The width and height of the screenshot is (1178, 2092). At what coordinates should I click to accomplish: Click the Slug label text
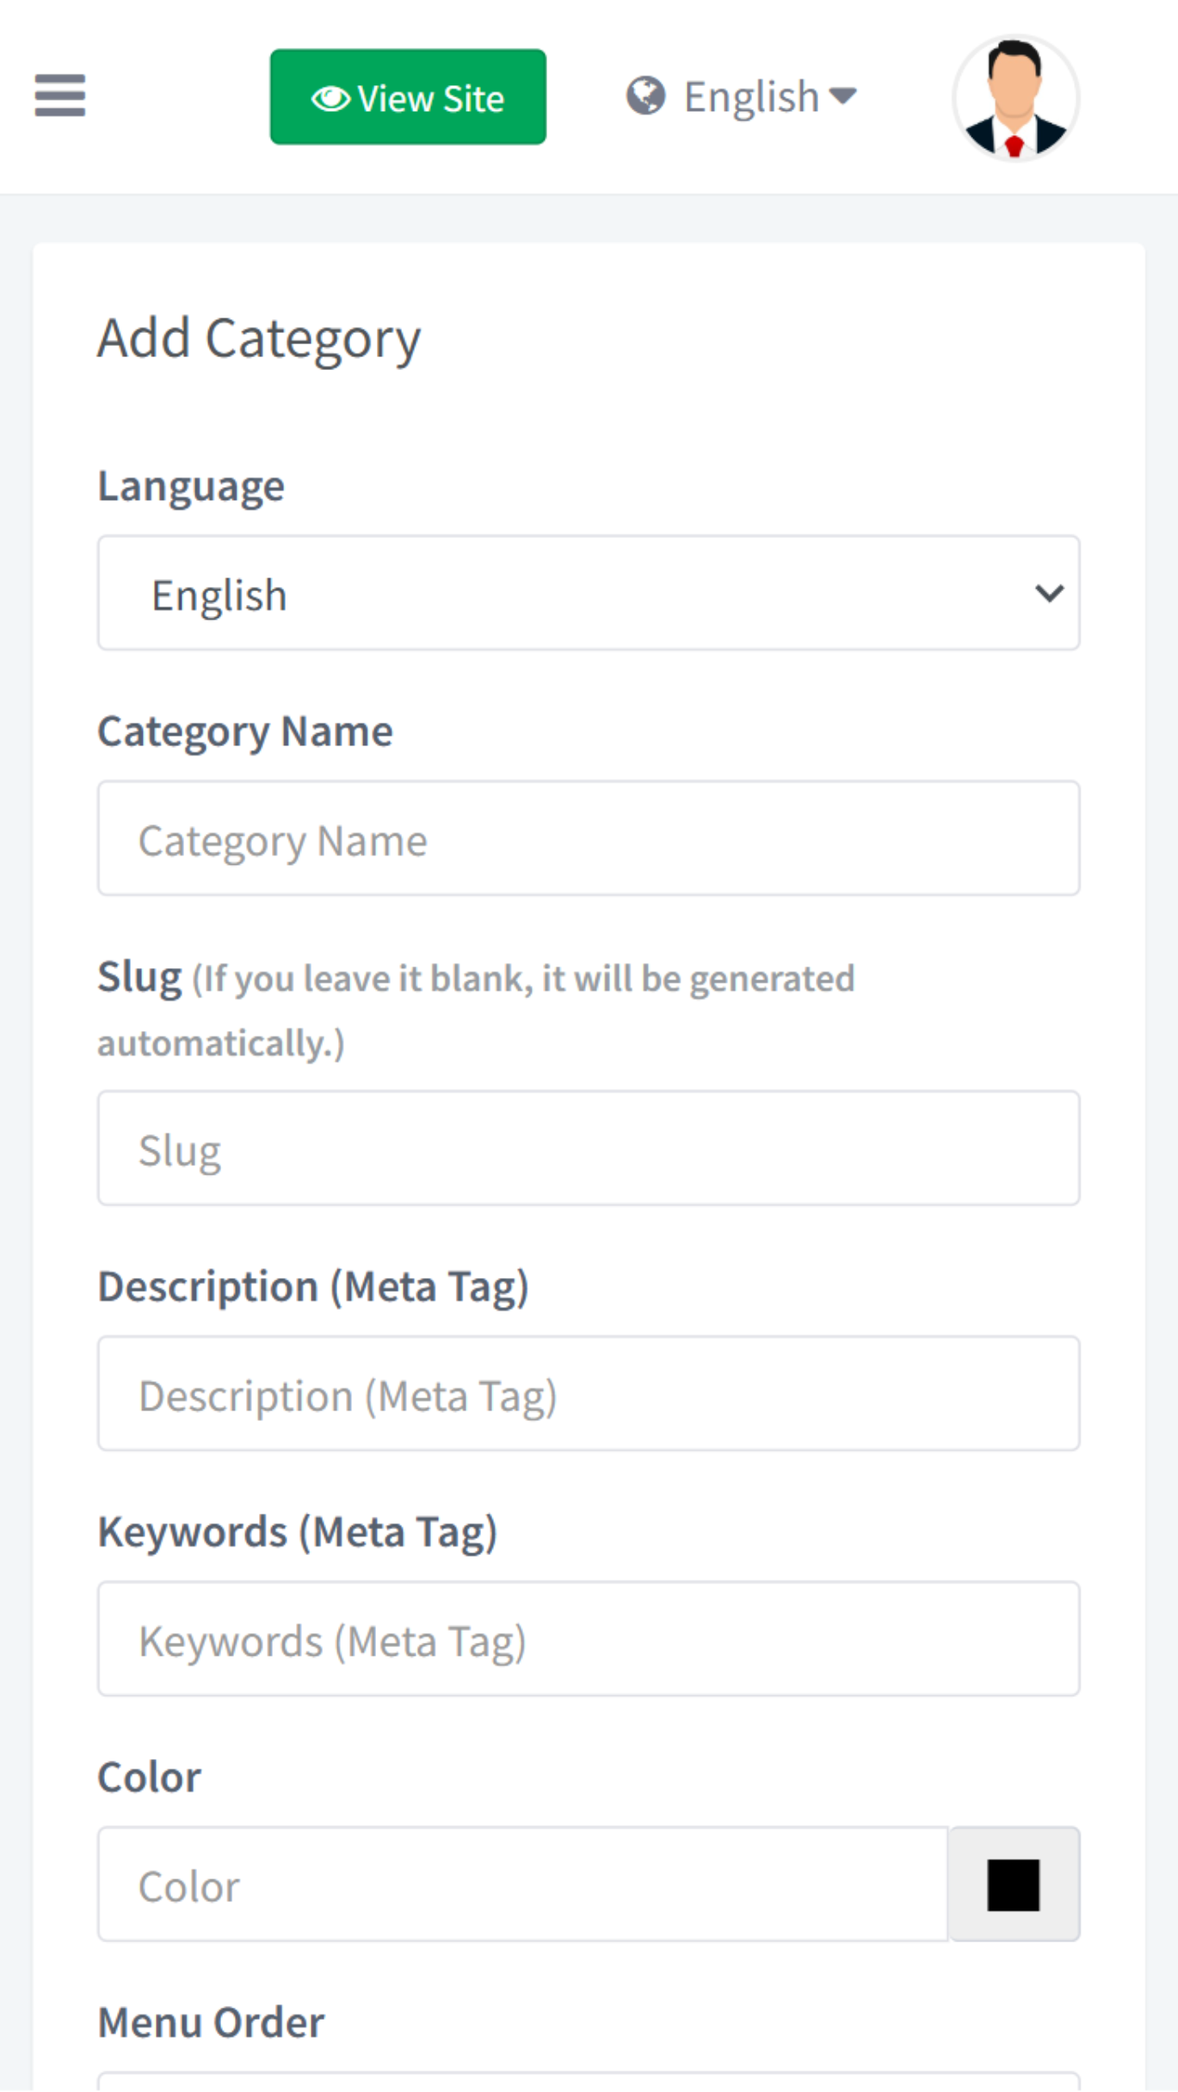pyautogui.click(x=139, y=978)
